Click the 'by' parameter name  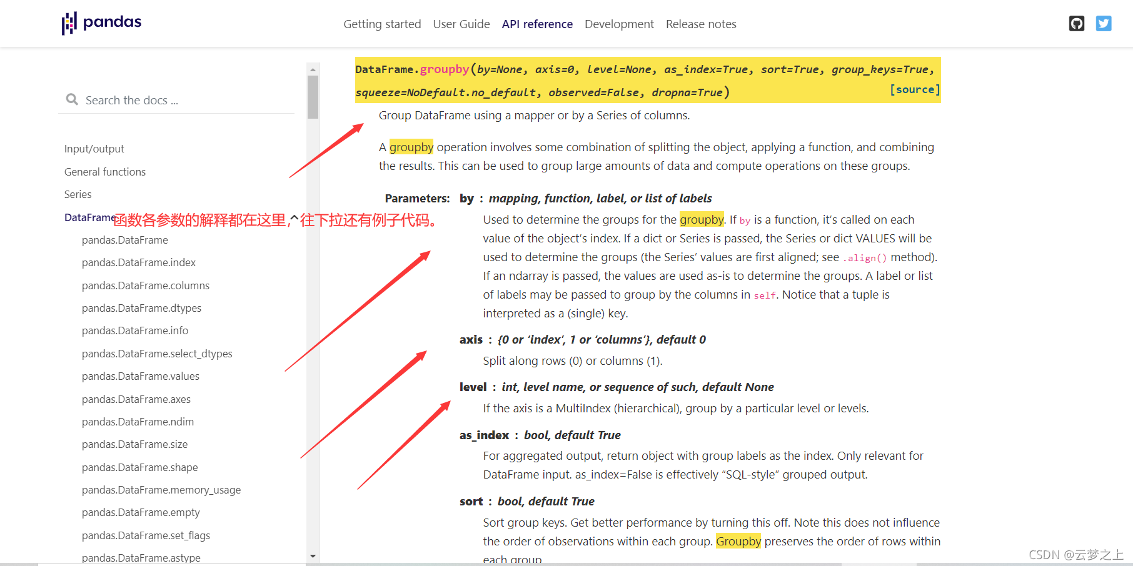(x=466, y=198)
